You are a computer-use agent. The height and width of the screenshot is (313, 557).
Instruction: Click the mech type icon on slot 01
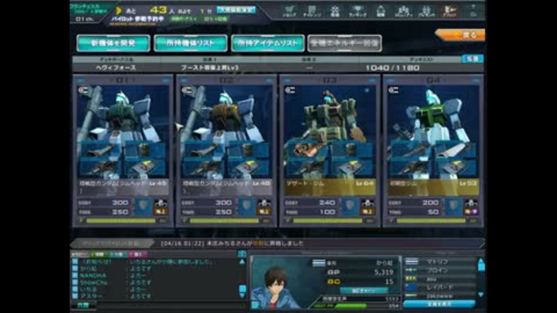161,203
